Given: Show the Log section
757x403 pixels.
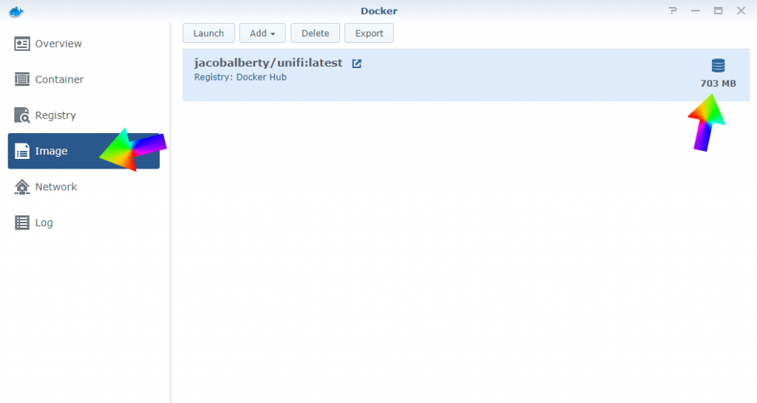Looking at the screenshot, I should click(84, 223).
